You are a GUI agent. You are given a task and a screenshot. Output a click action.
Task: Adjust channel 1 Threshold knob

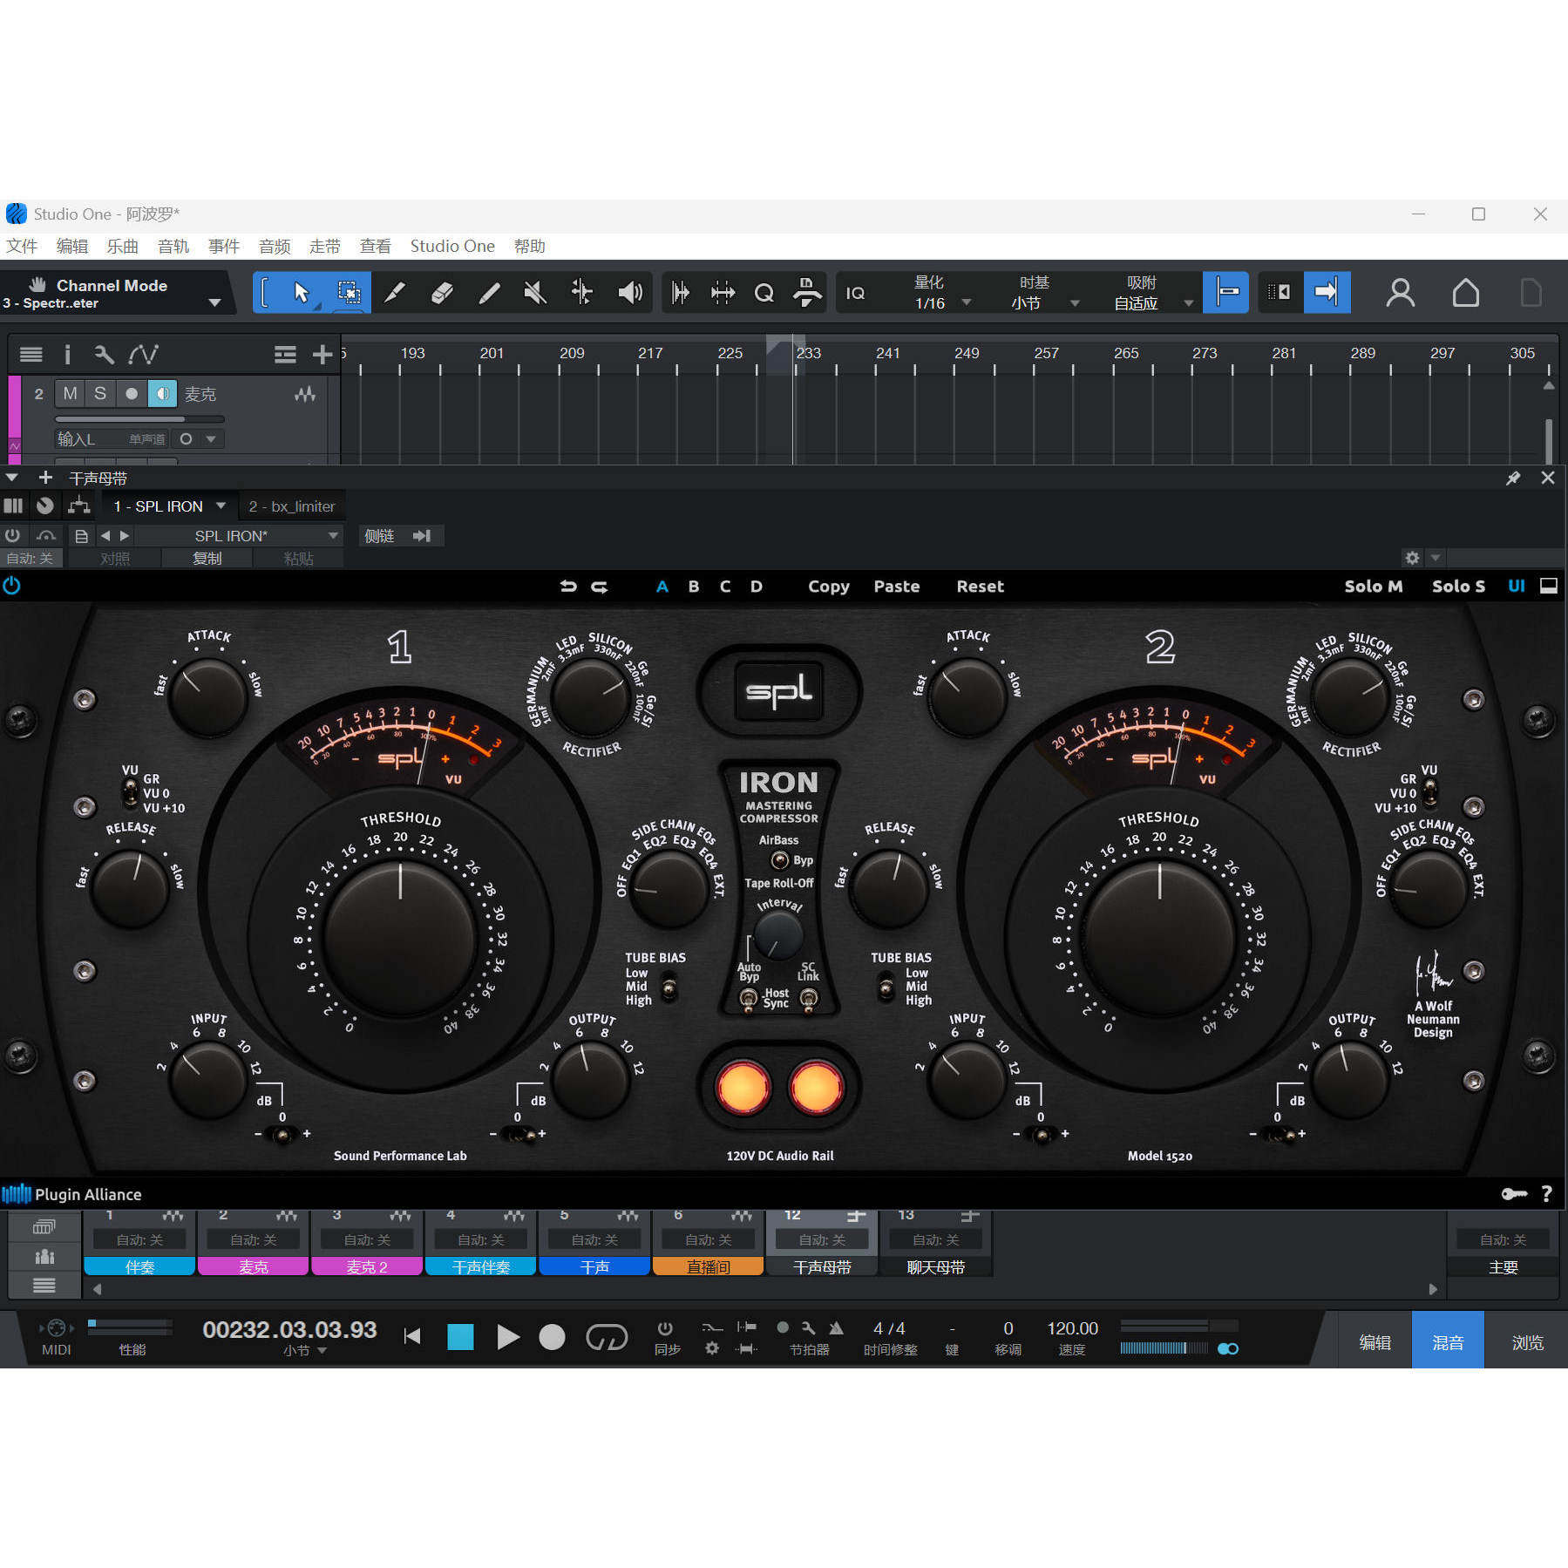click(400, 939)
